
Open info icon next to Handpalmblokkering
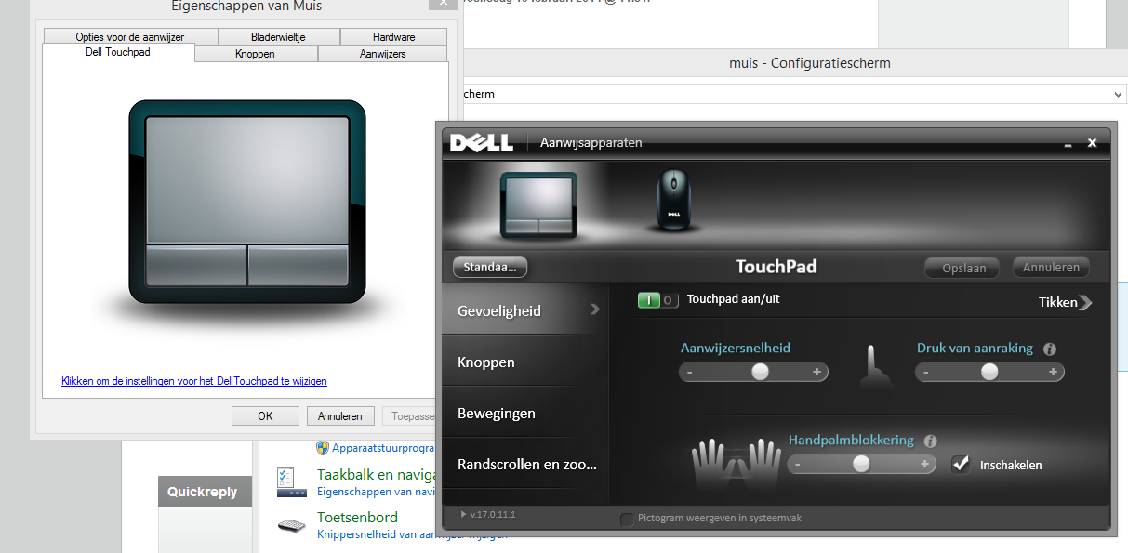pyautogui.click(x=931, y=441)
